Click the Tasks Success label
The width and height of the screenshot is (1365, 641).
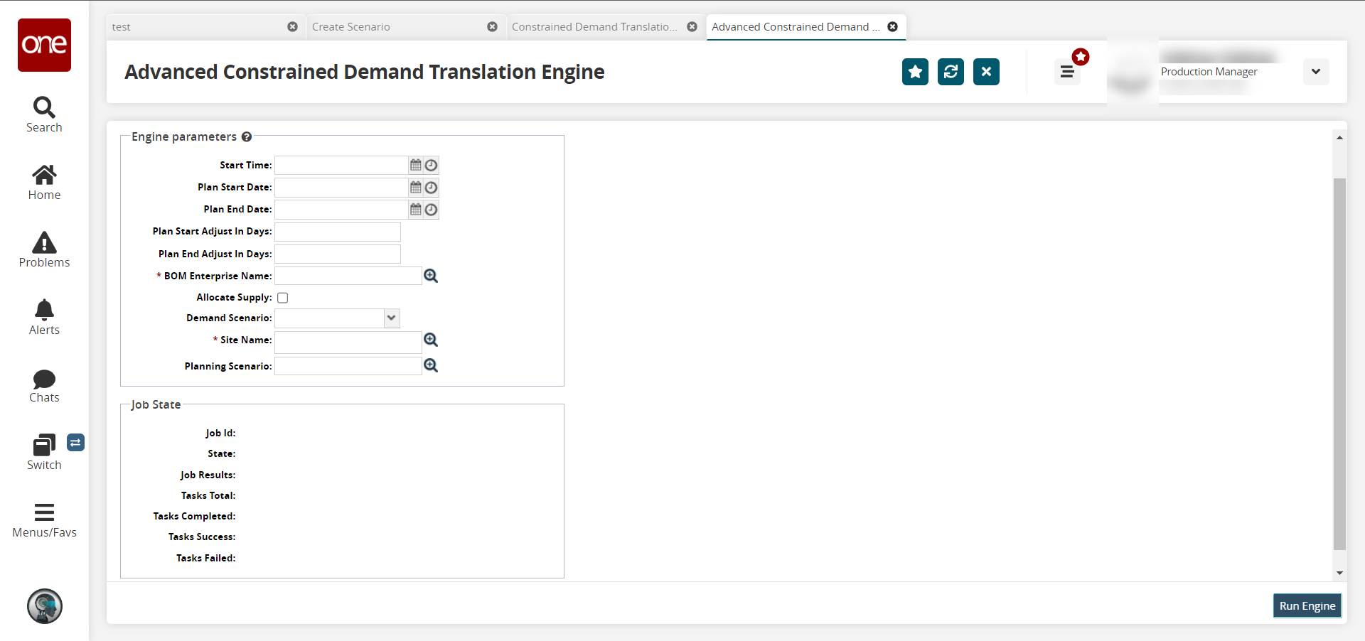[202, 537]
